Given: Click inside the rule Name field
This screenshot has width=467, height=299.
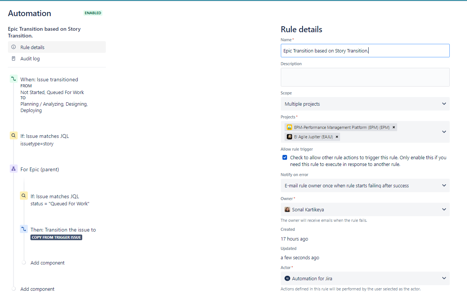Looking at the screenshot, I should 365,50.
